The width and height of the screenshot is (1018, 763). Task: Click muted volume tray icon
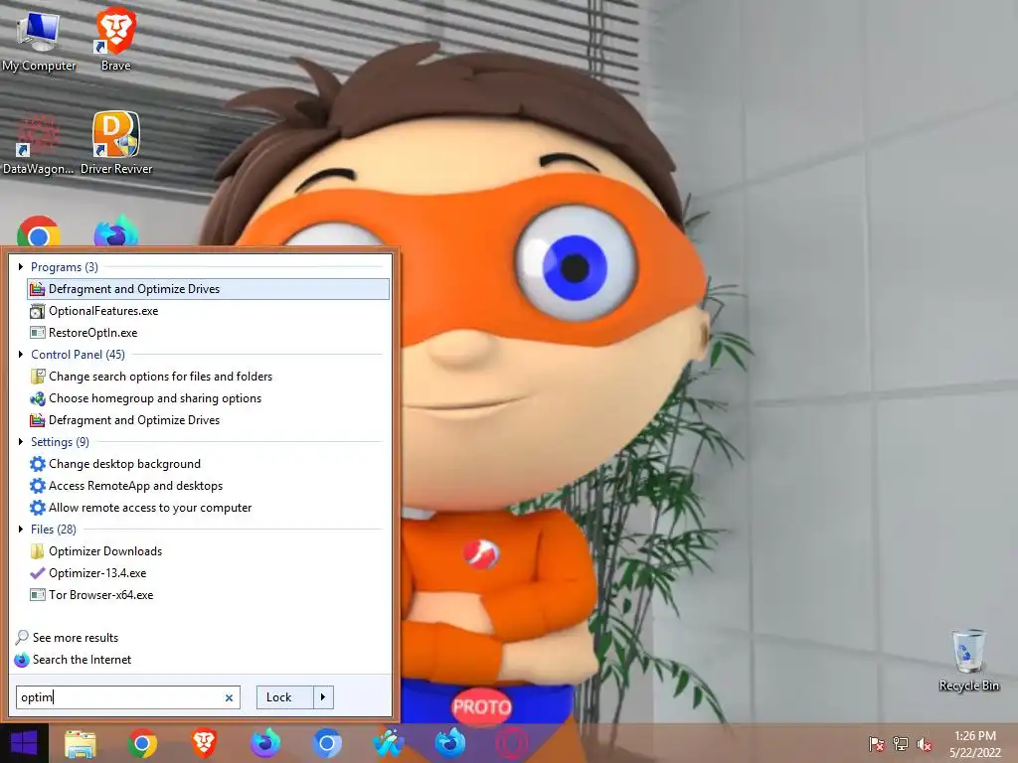point(925,743)
